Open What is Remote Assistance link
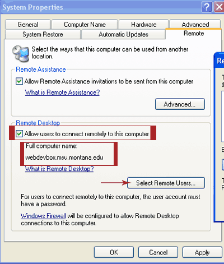This screenshot has width=224, height=264. click(62, 92)
